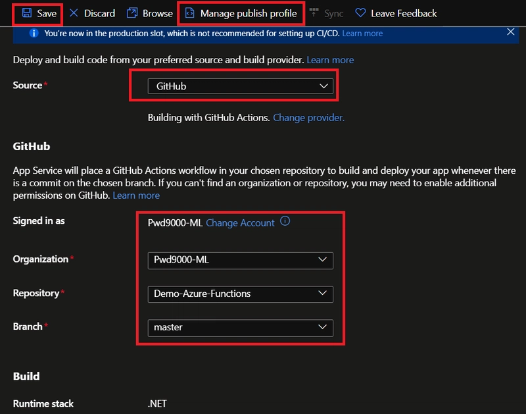This screenshot has height=414, width=526.
Task: Click Learn more after deploy description
Action: pos(330,60)
